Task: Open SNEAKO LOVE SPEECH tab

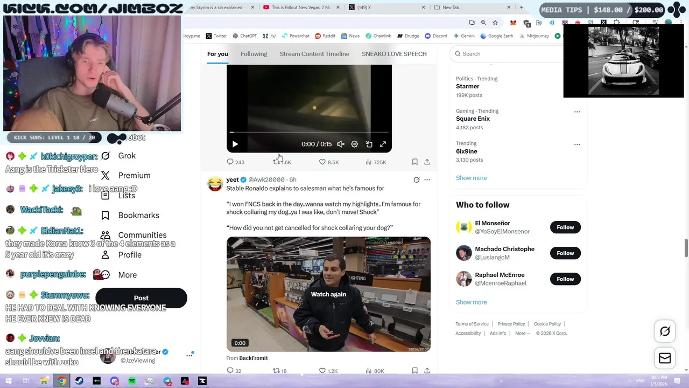Action: 394,54
